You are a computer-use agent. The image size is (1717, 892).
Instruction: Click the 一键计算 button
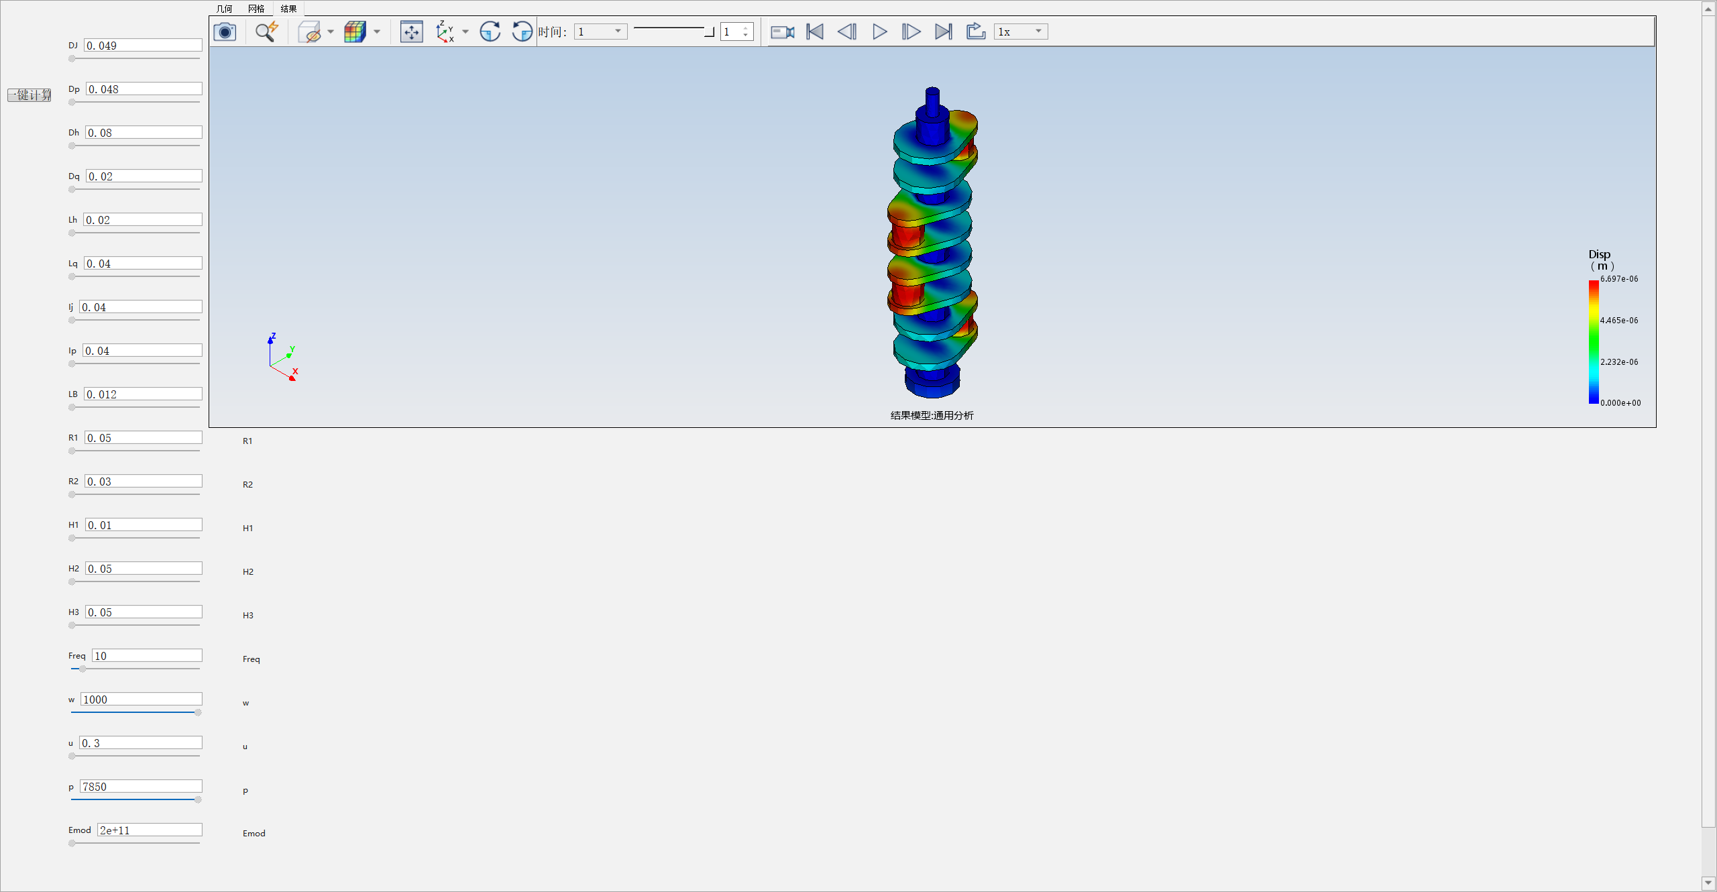(30, 95)
